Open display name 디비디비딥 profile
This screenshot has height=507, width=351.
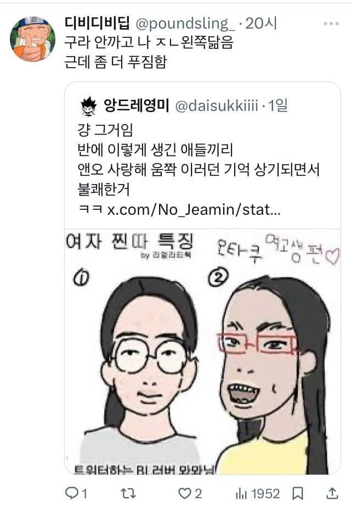tap(98, 23)
